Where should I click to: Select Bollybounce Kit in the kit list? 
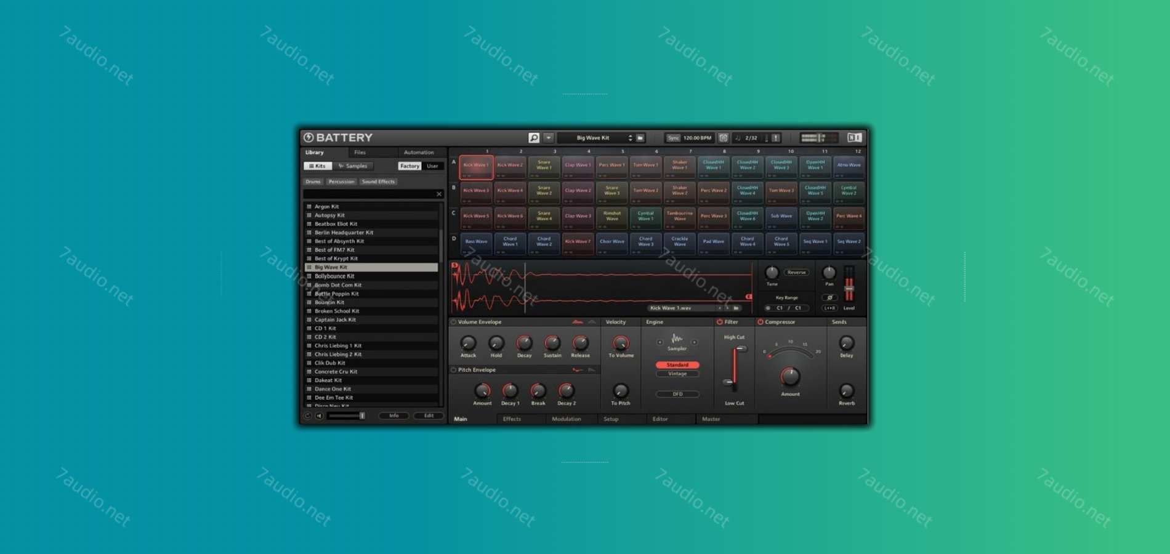371,276
